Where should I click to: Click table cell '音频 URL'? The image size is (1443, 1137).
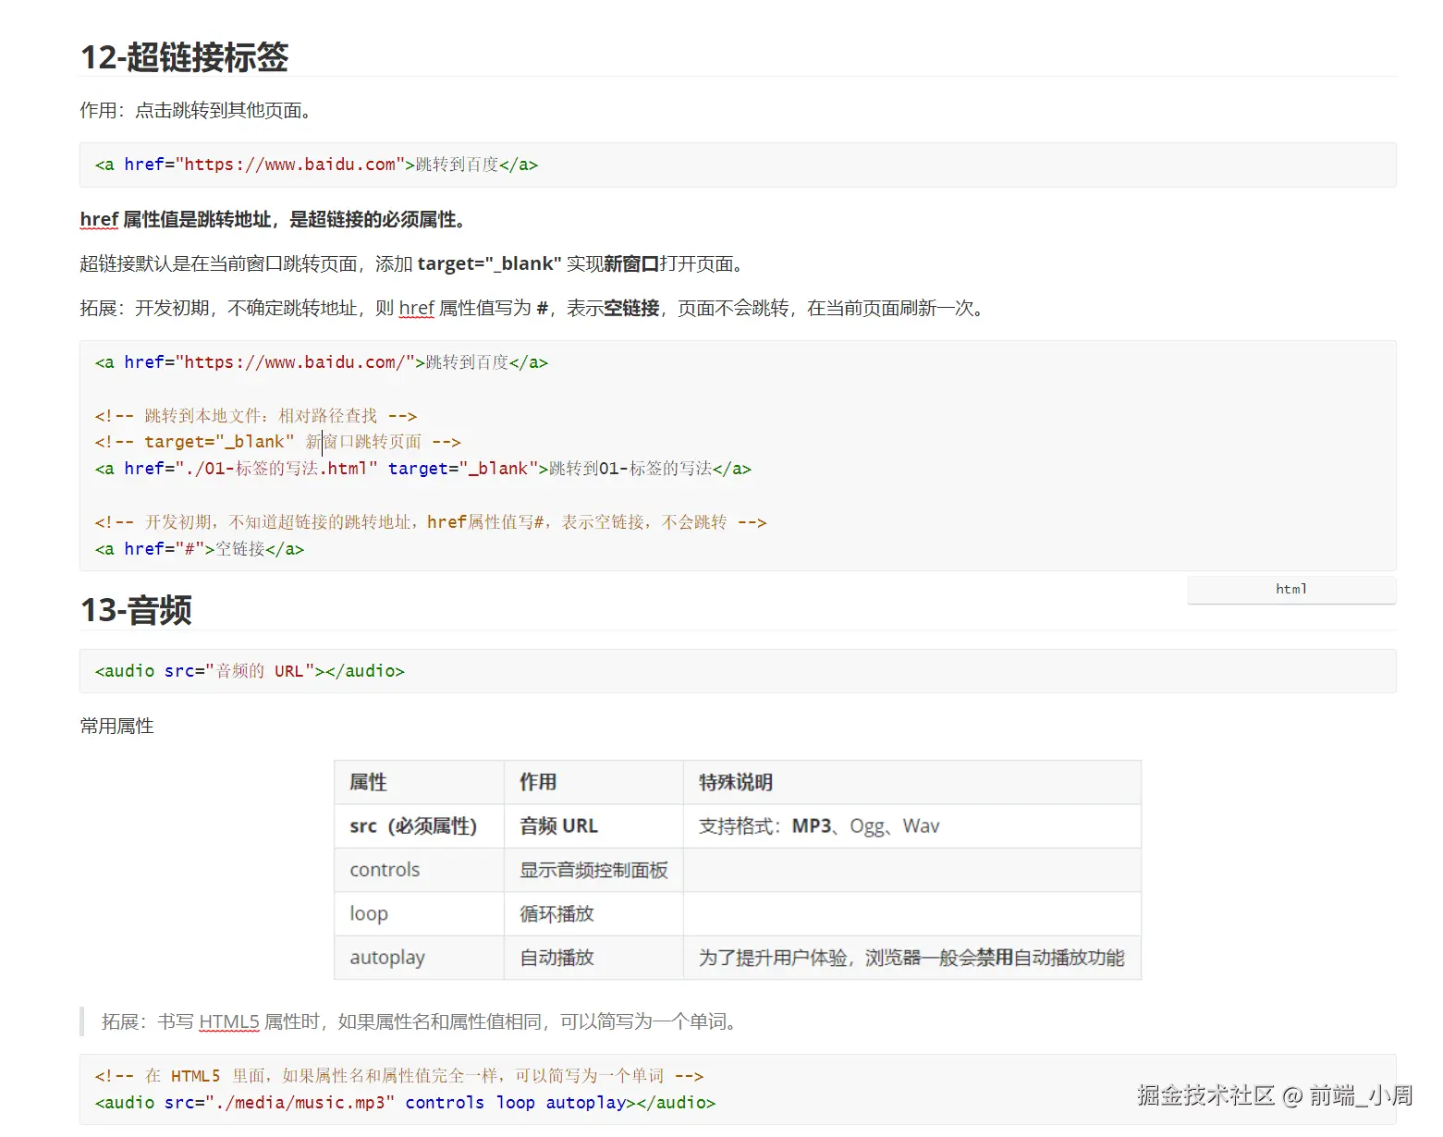pos(593,825)
